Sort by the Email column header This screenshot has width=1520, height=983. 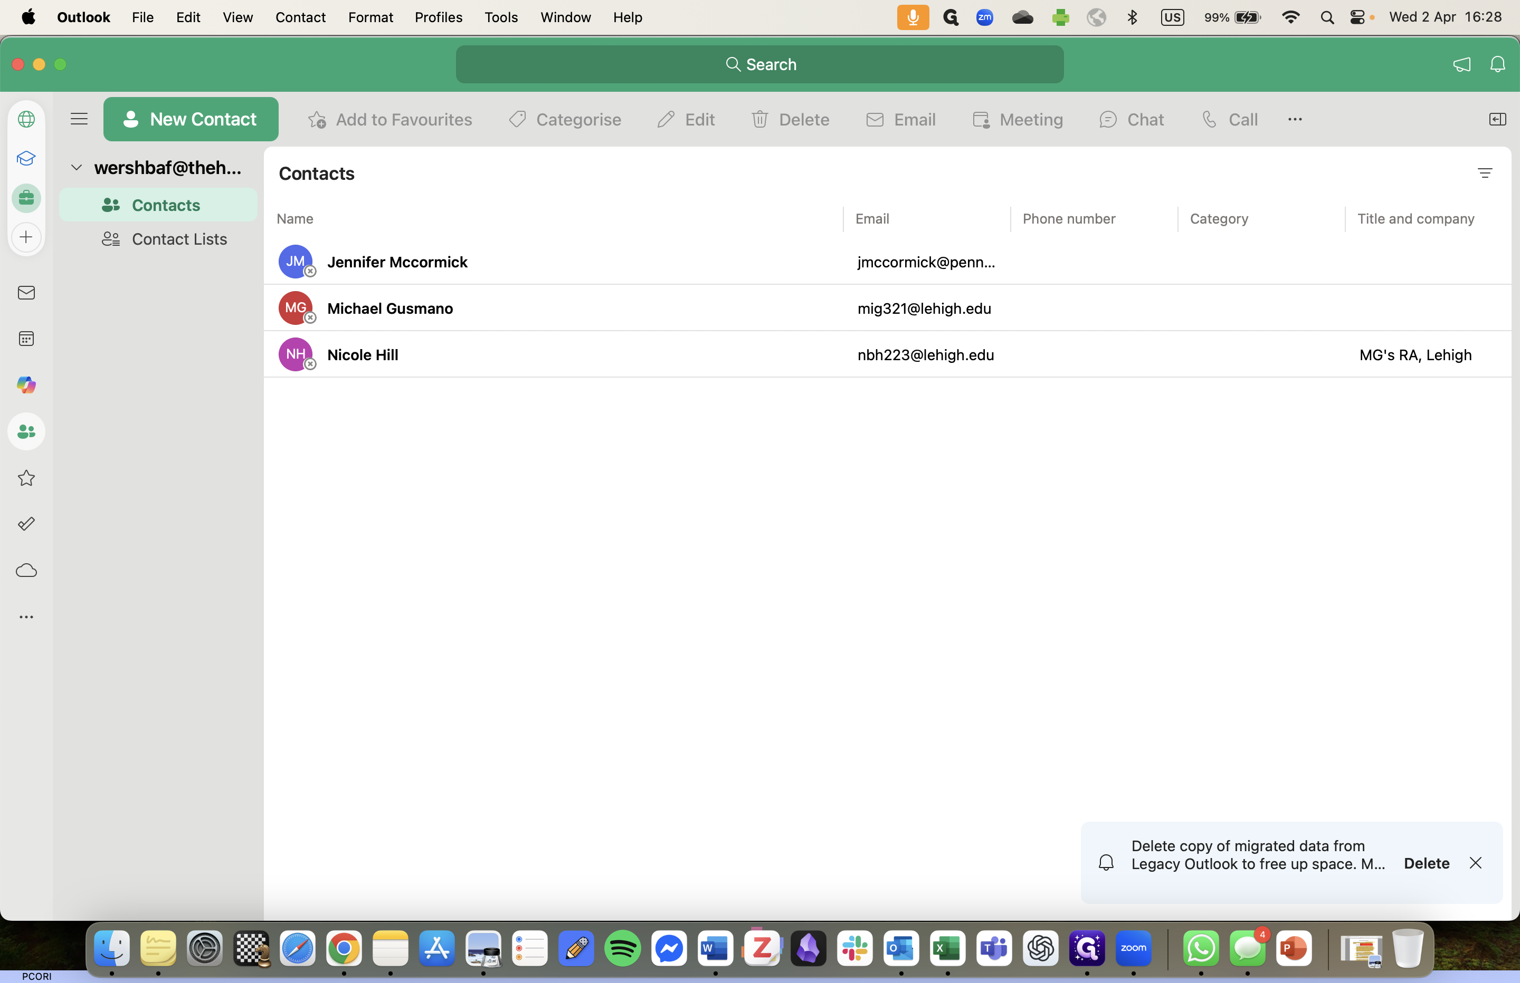click(x=872, y=219)
